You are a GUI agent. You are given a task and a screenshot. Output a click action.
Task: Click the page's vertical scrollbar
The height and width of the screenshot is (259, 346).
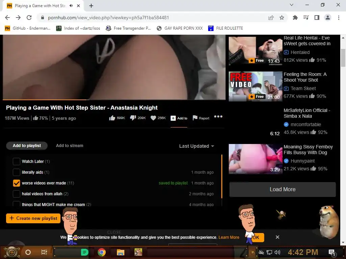coord(343,58)
